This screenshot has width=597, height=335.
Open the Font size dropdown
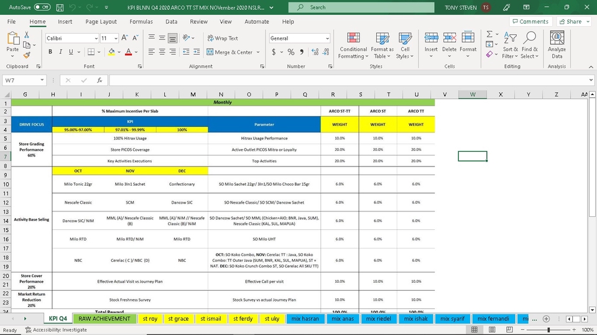116,39
